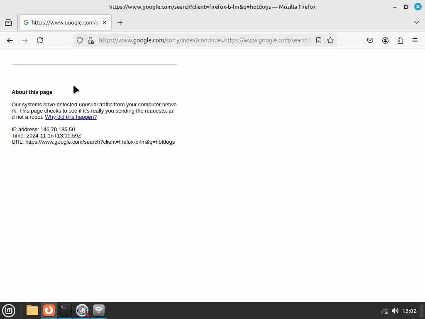Screen dimensions: 425x319
Task: Open the tracking protection shield icon
Action: pyautogui.click(x=79, y=40)
